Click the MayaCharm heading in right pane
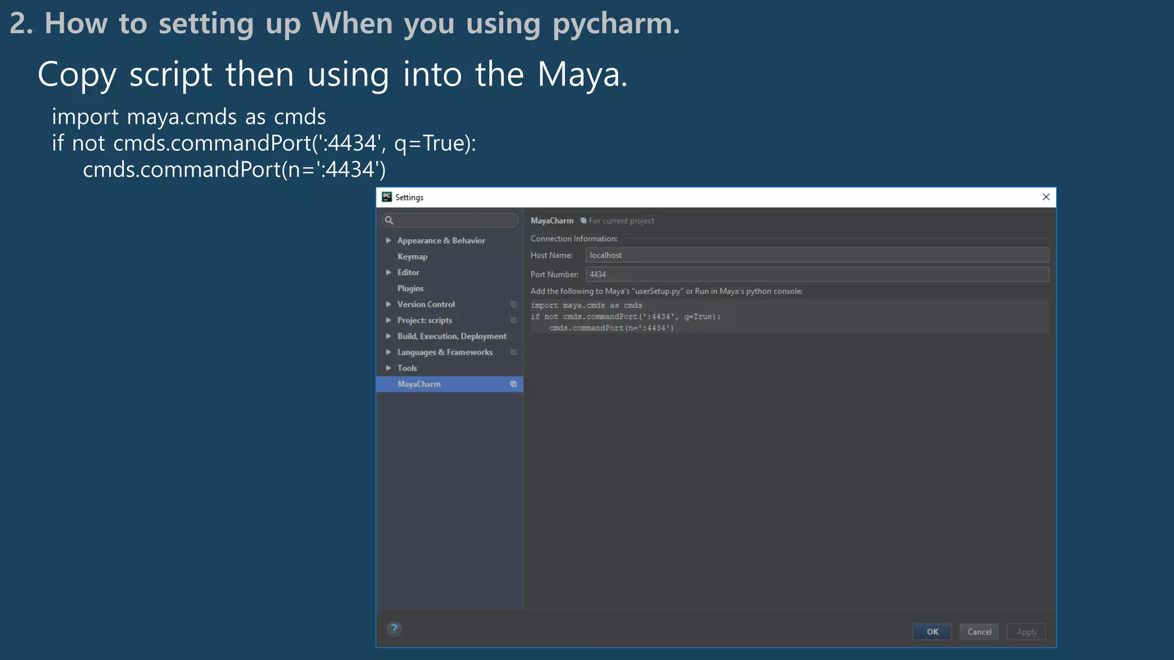Image resolution: width=1174 pixels, height=660 pixels. pos(551,221)
